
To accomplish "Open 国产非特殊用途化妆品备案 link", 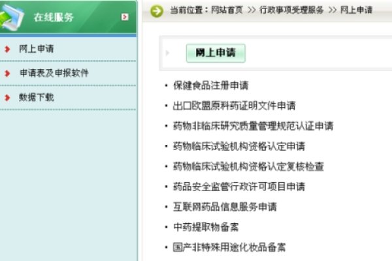I will (x=229, y=247).
